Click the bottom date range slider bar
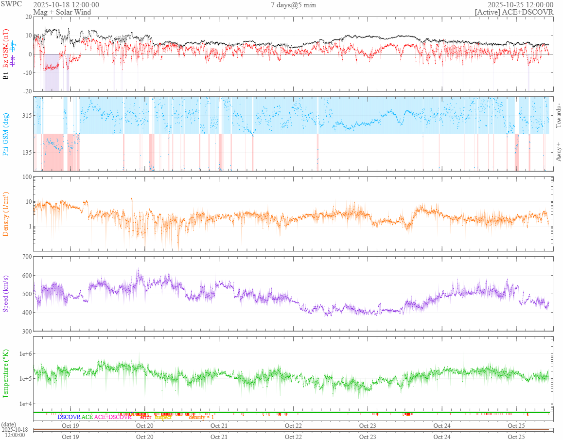This screenshot has width=563, height=440. [x=291, y=430]
